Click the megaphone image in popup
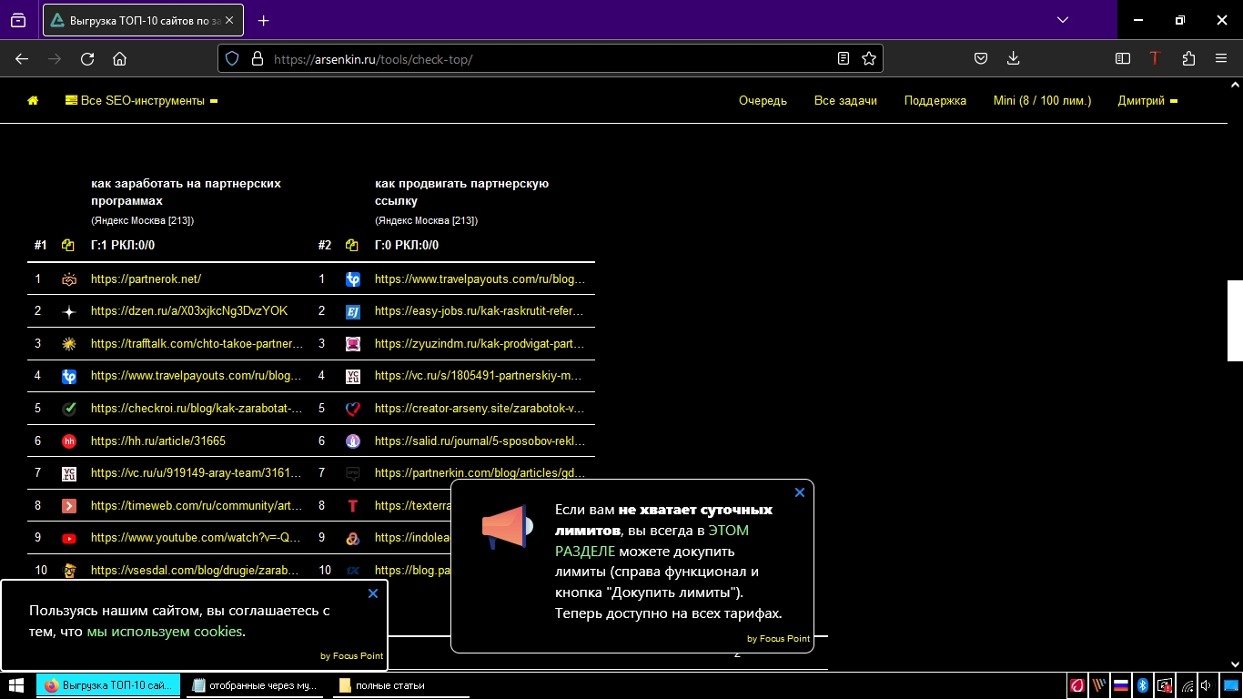The height and width of the screenshot is (699, 1243). 508,527
